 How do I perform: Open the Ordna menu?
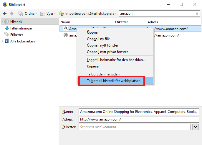(31, 14)
